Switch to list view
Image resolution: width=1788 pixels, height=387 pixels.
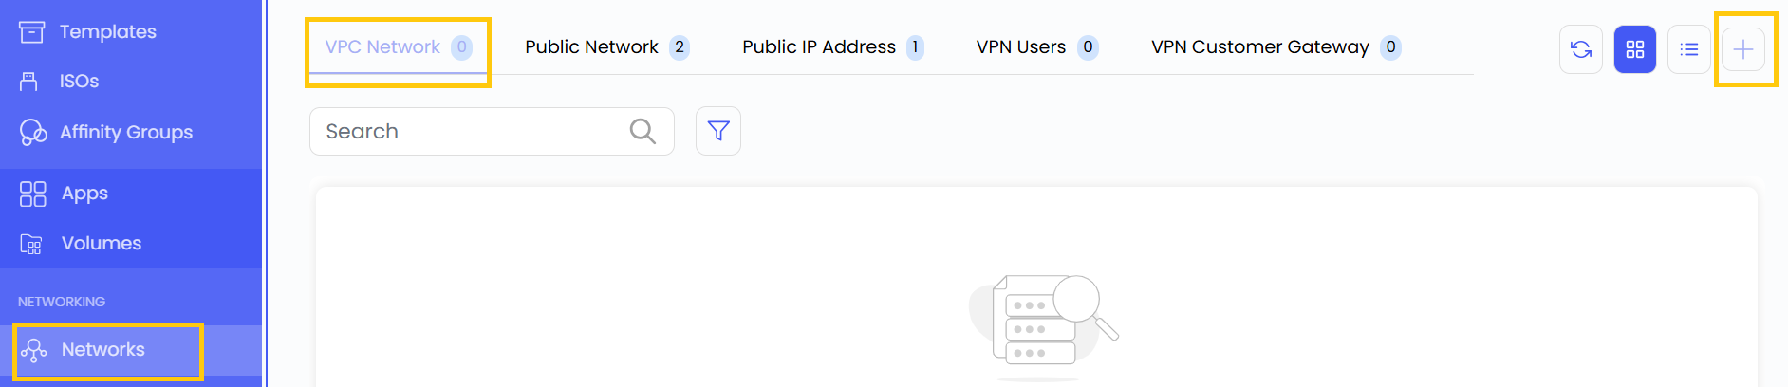click(x=1689, y=49)
